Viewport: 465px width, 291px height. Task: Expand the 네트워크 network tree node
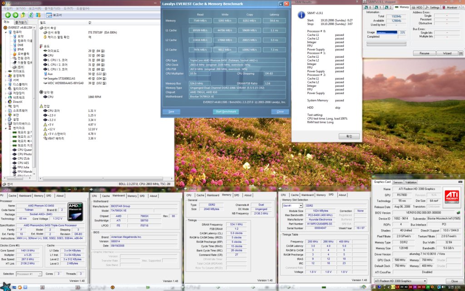(5, 97)
